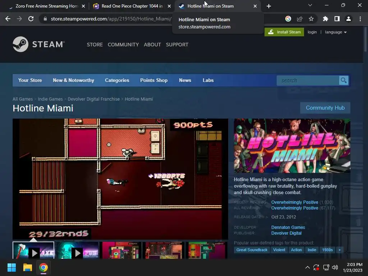The width and height of the screenshot is (368, 276).
Task: Bookmark this page with star icon
Action: click(311, 19)
